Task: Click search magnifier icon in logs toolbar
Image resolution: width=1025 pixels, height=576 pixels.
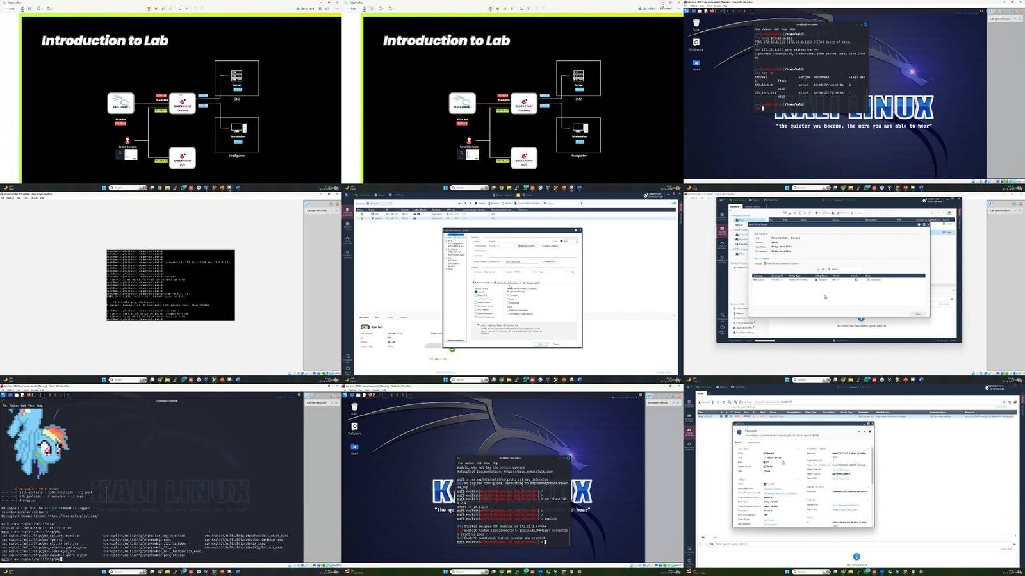Action: 735,402
